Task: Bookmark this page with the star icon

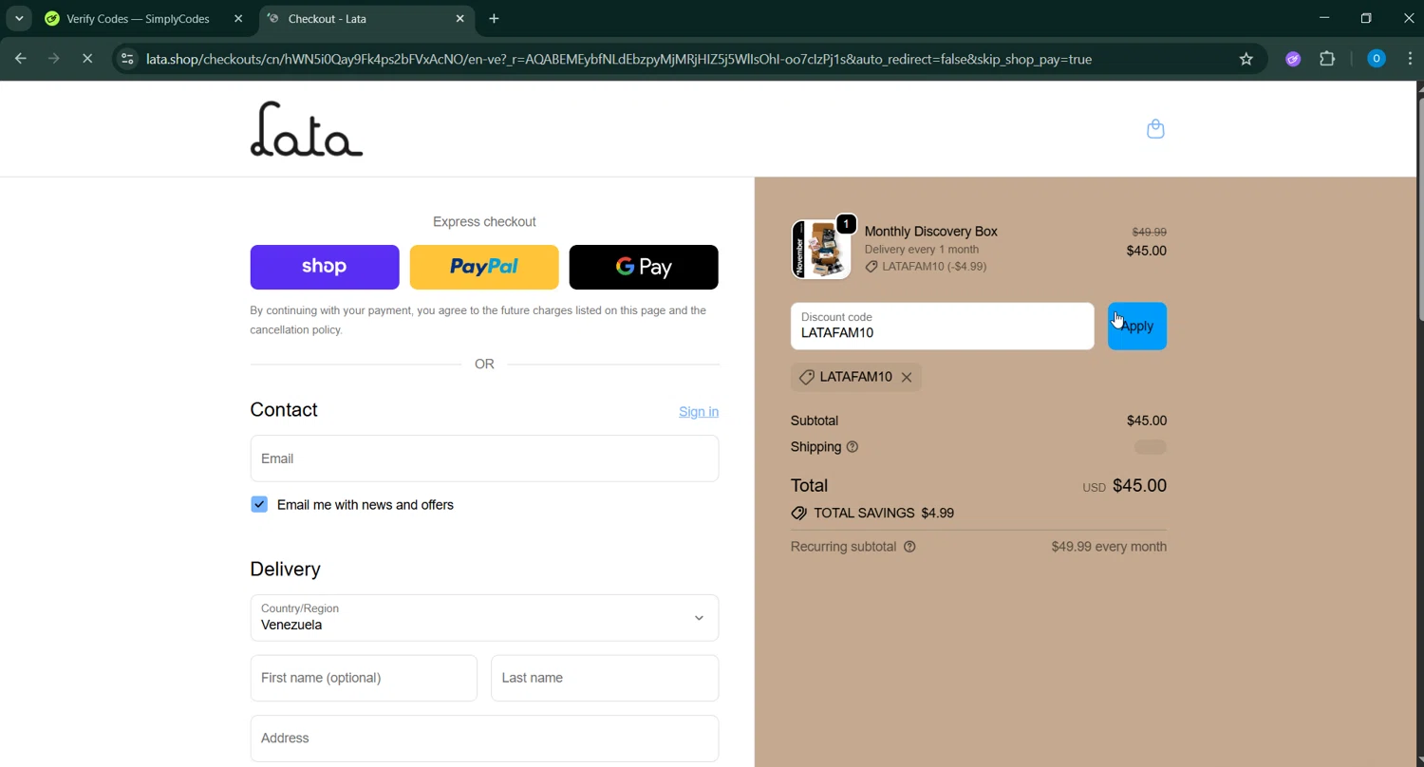Action: [1246, 59]
